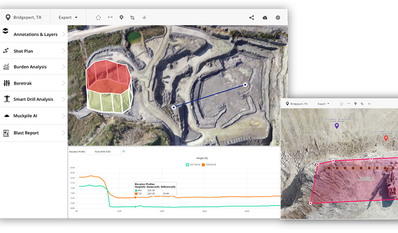Screen dimensions: 398x233
Task: Select distance tool in the second window toolbar
Action: point(348,103)
